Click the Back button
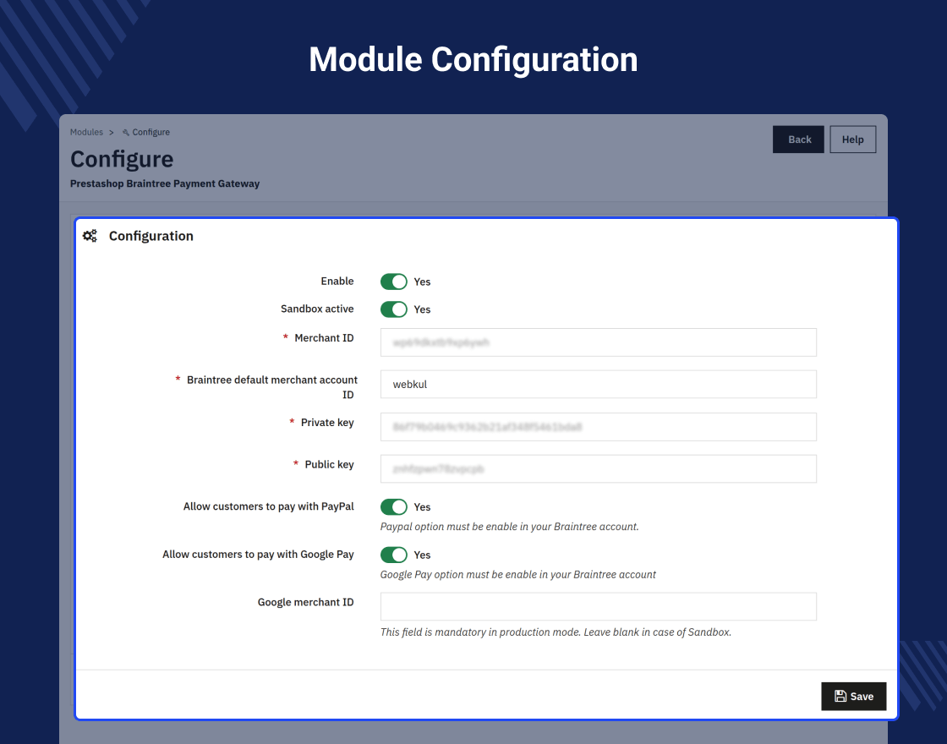This screenshot has height=744, width=947. 798,139
